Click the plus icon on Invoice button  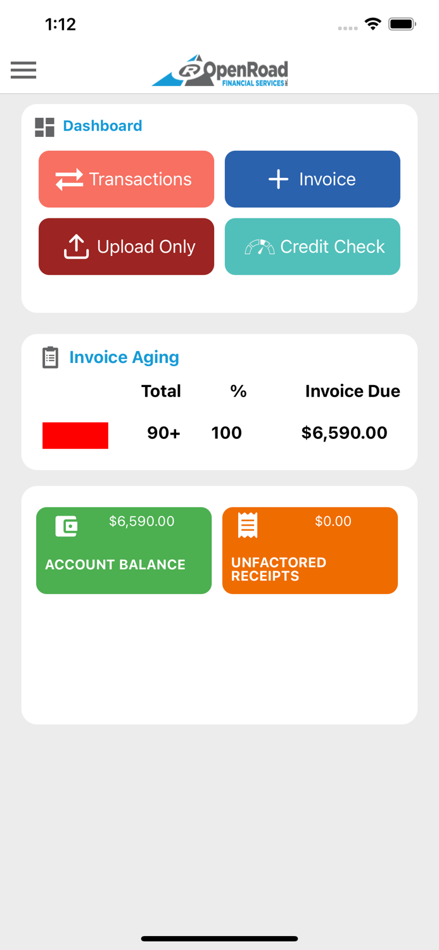[x=278, y=179]
